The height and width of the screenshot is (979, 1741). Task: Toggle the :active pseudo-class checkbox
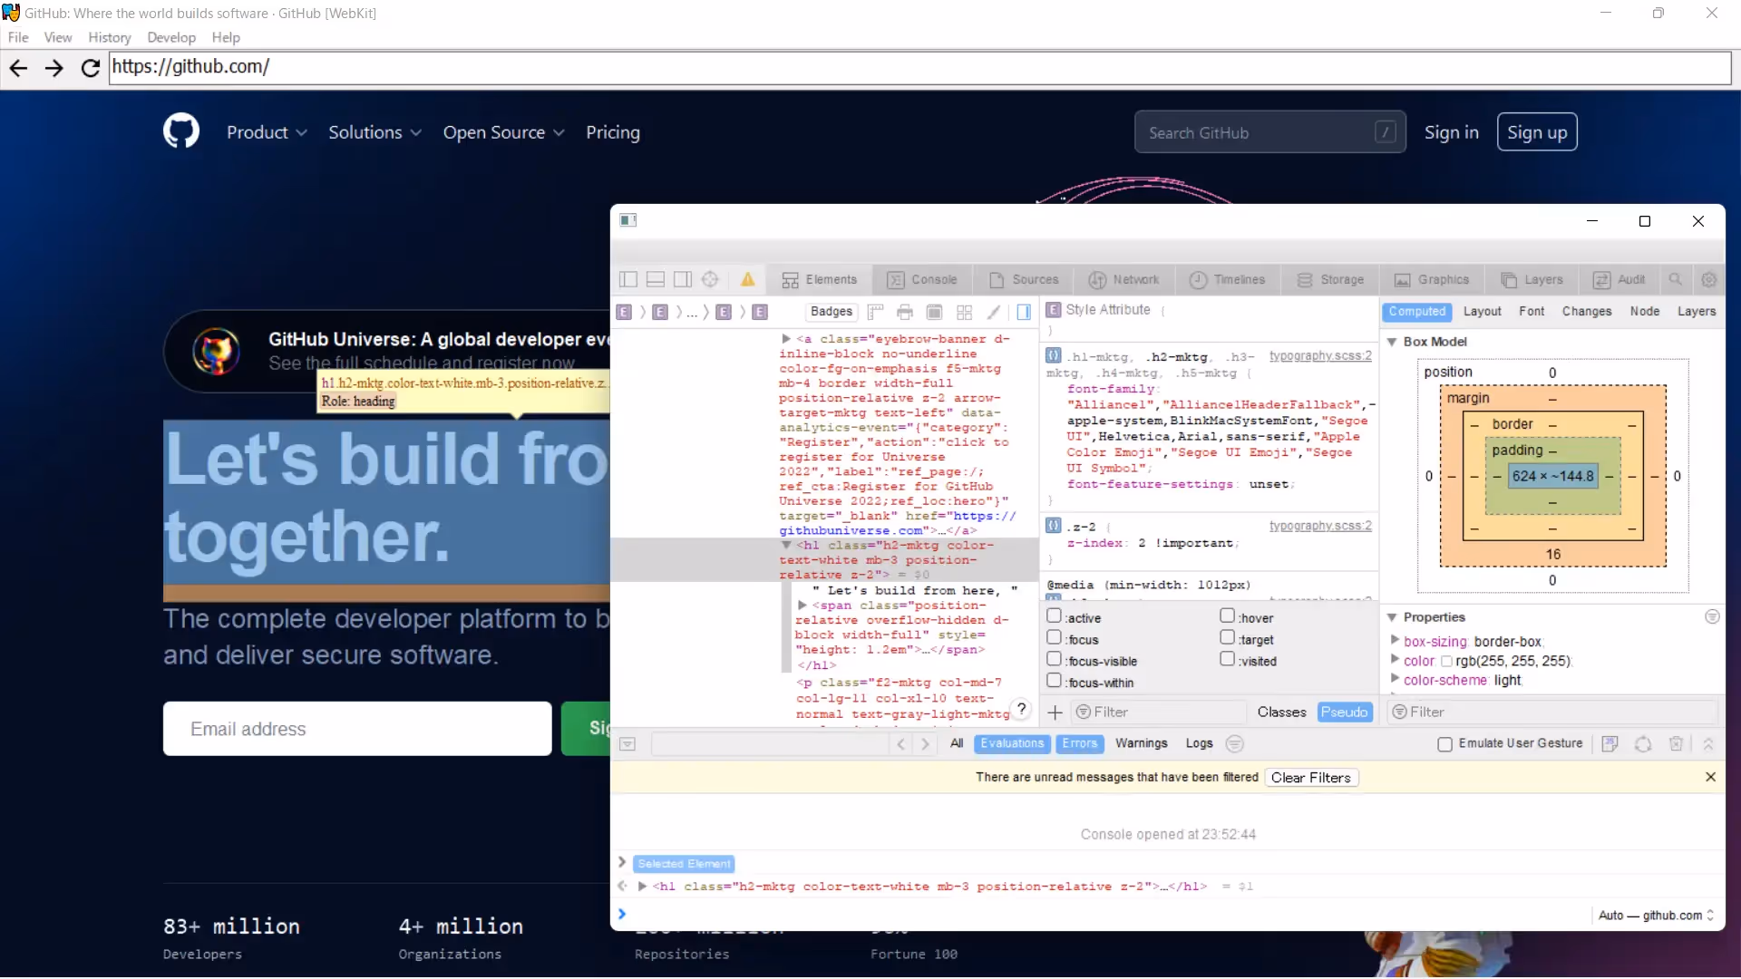(1054, 616)
